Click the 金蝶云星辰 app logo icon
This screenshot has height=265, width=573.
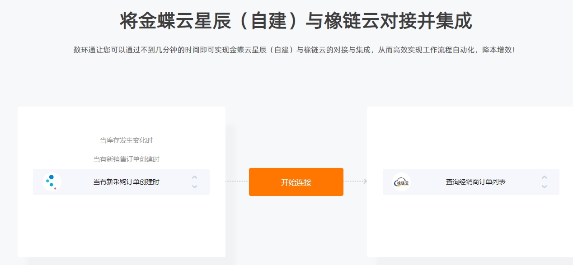(x=52, y=182)
